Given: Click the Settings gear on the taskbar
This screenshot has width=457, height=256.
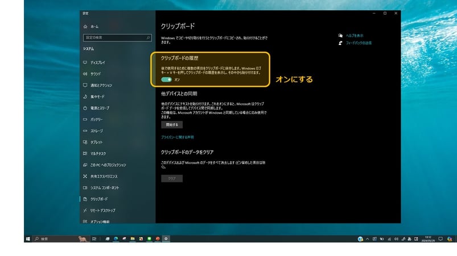Looking at the screenshot, I should click(166, 239).
